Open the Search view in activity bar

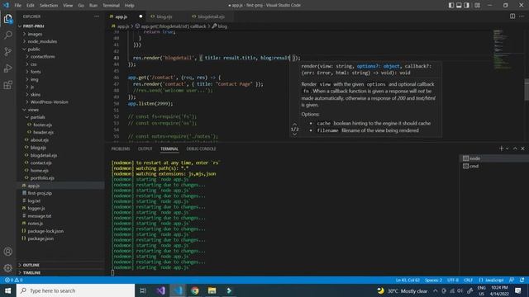(7, 35)
